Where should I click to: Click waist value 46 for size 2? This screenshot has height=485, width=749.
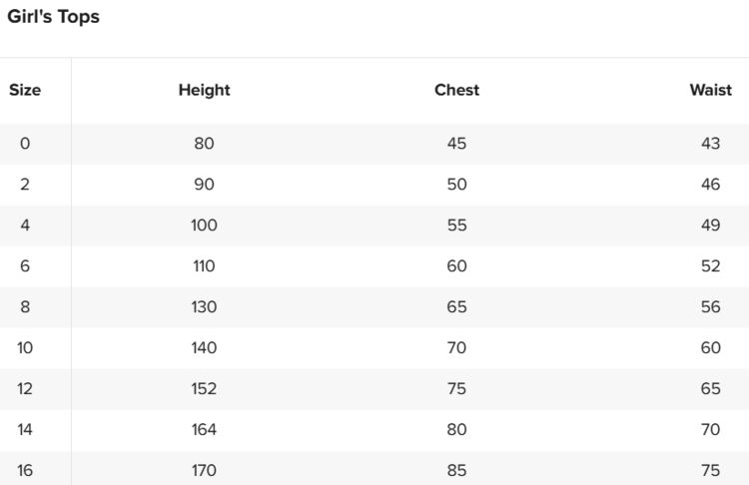tap(710, 185)
